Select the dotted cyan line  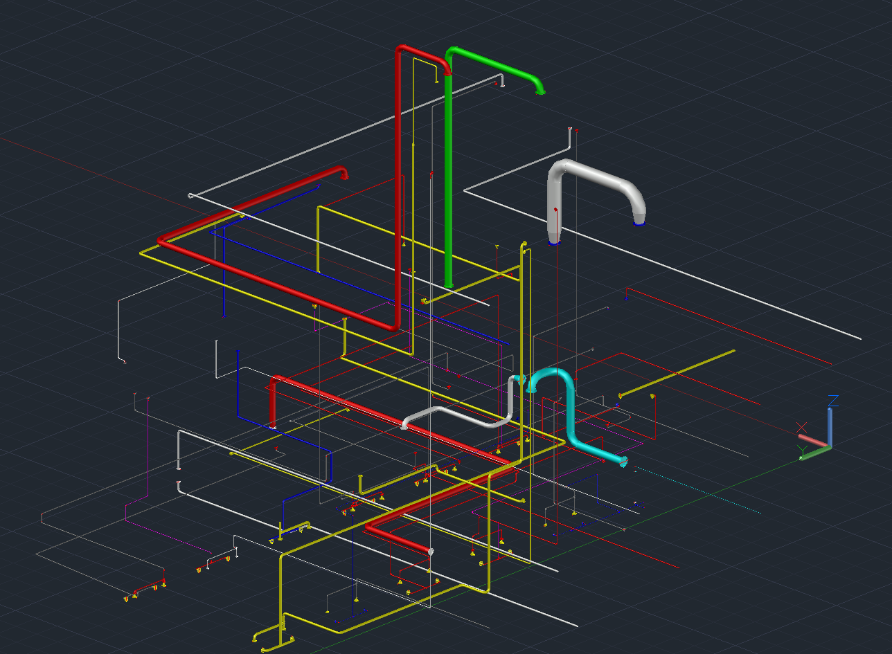[x=698, y=491]
